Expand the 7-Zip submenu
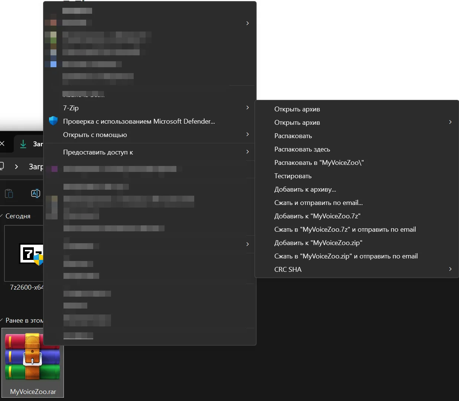 pyautogui.click(x=247, y=108)
